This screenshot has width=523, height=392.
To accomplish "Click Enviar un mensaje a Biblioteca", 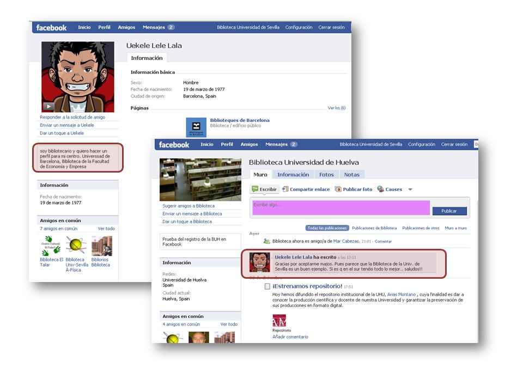I will [192, 213].
